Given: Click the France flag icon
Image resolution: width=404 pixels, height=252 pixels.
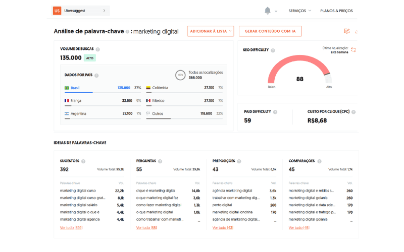Looking at the screenshot, I should click(67, 100).
